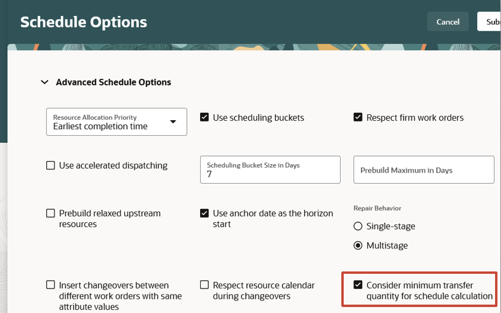Click the Advanced Schedule Options heading
This screenshot has width=501, height=313.
coord(113,82)
